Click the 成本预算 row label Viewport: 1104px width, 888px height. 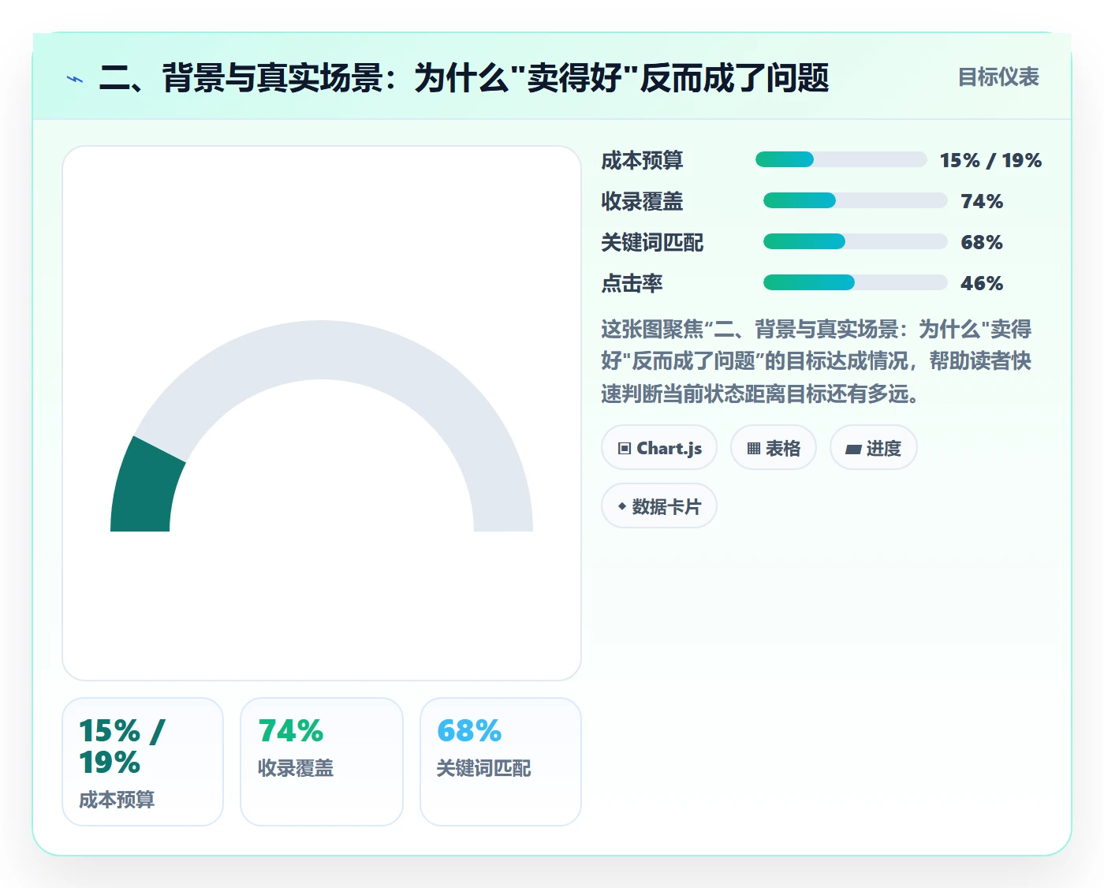click(642, 160)
